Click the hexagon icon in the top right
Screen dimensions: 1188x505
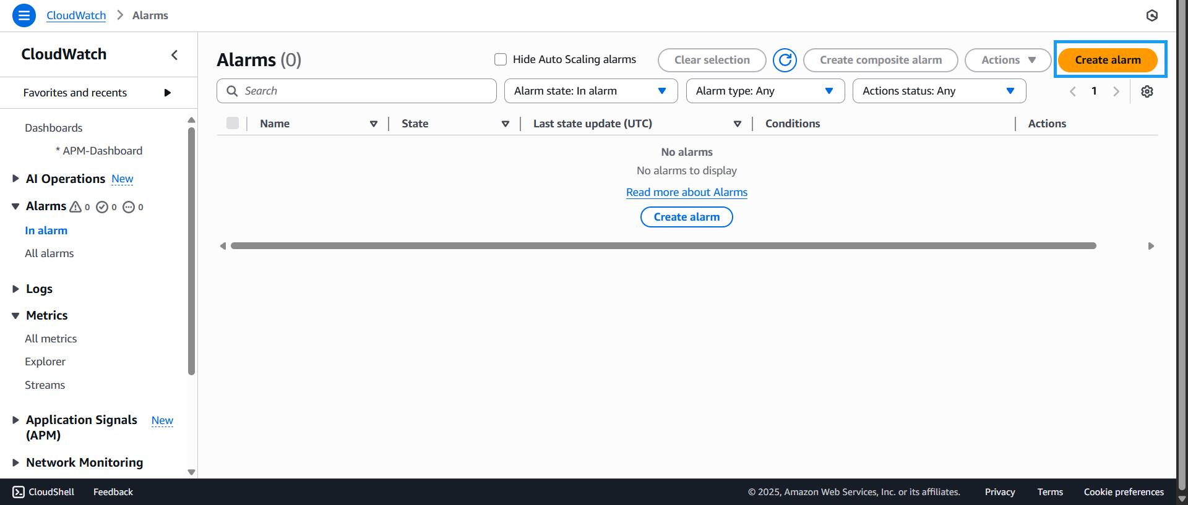coord(1151,15)
